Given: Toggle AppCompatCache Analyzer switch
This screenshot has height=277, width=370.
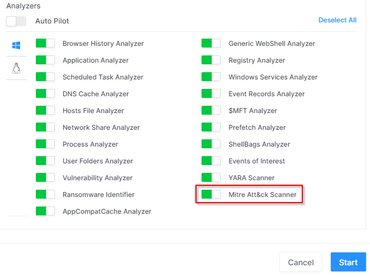Looking at the screenshot, I should point(45,211).
